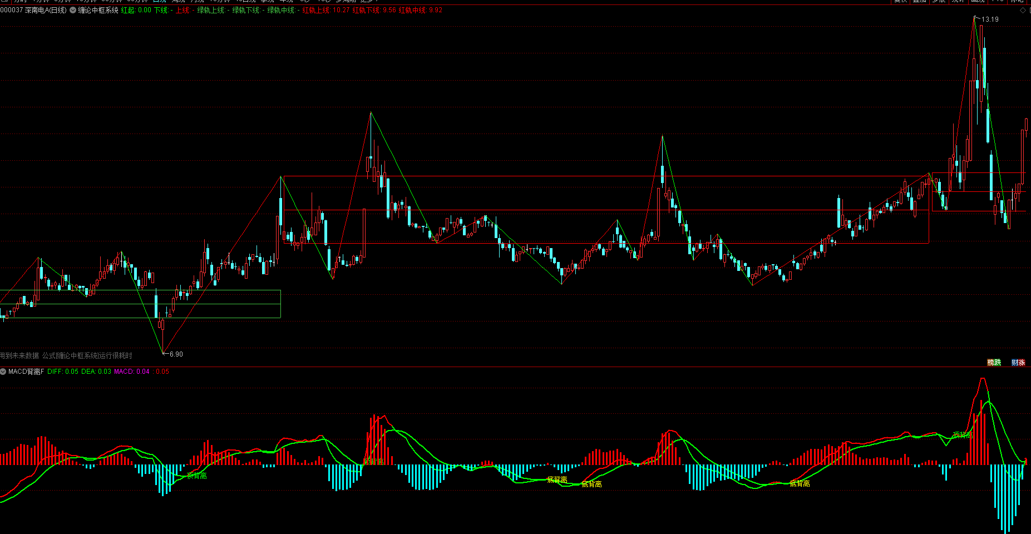The image size is (1031, 534).
Task: Click the 13.19 highest price marker
Action: coord(989,19)
